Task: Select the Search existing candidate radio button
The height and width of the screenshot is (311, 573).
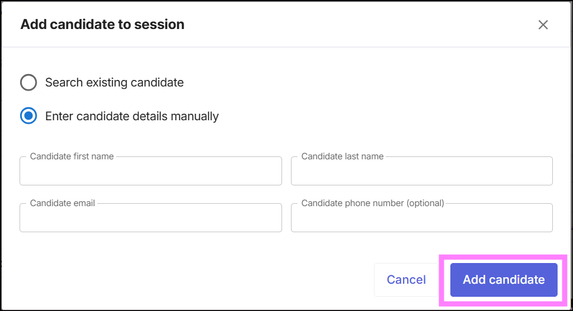Action: [x=28, y=82]
